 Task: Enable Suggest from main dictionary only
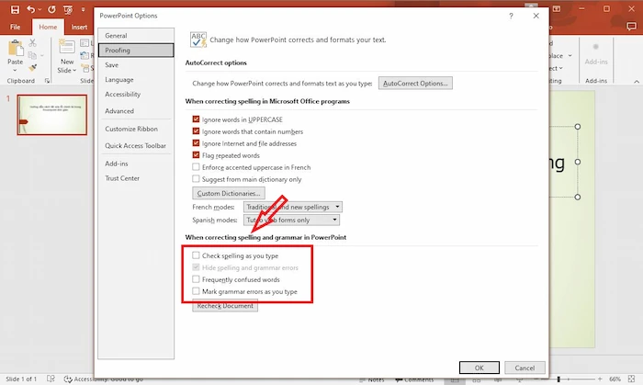click(x=196, y=179)
